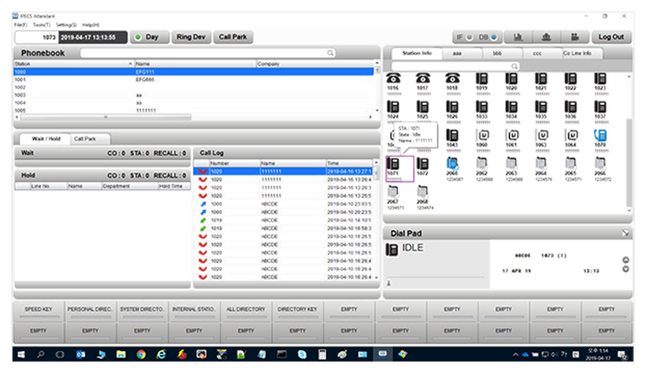Select greyed station 2068 icon
The width and height of the screenshot is (646, 374).
pos(423,191)
